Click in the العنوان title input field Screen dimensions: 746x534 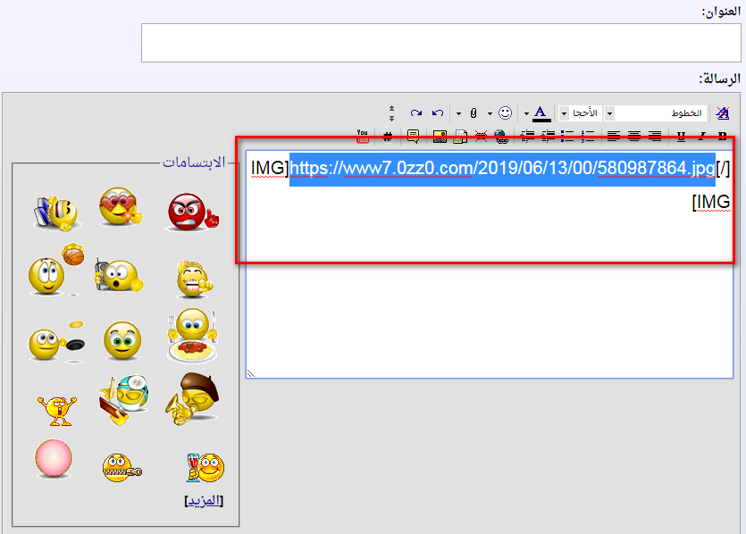click(441, 43)
